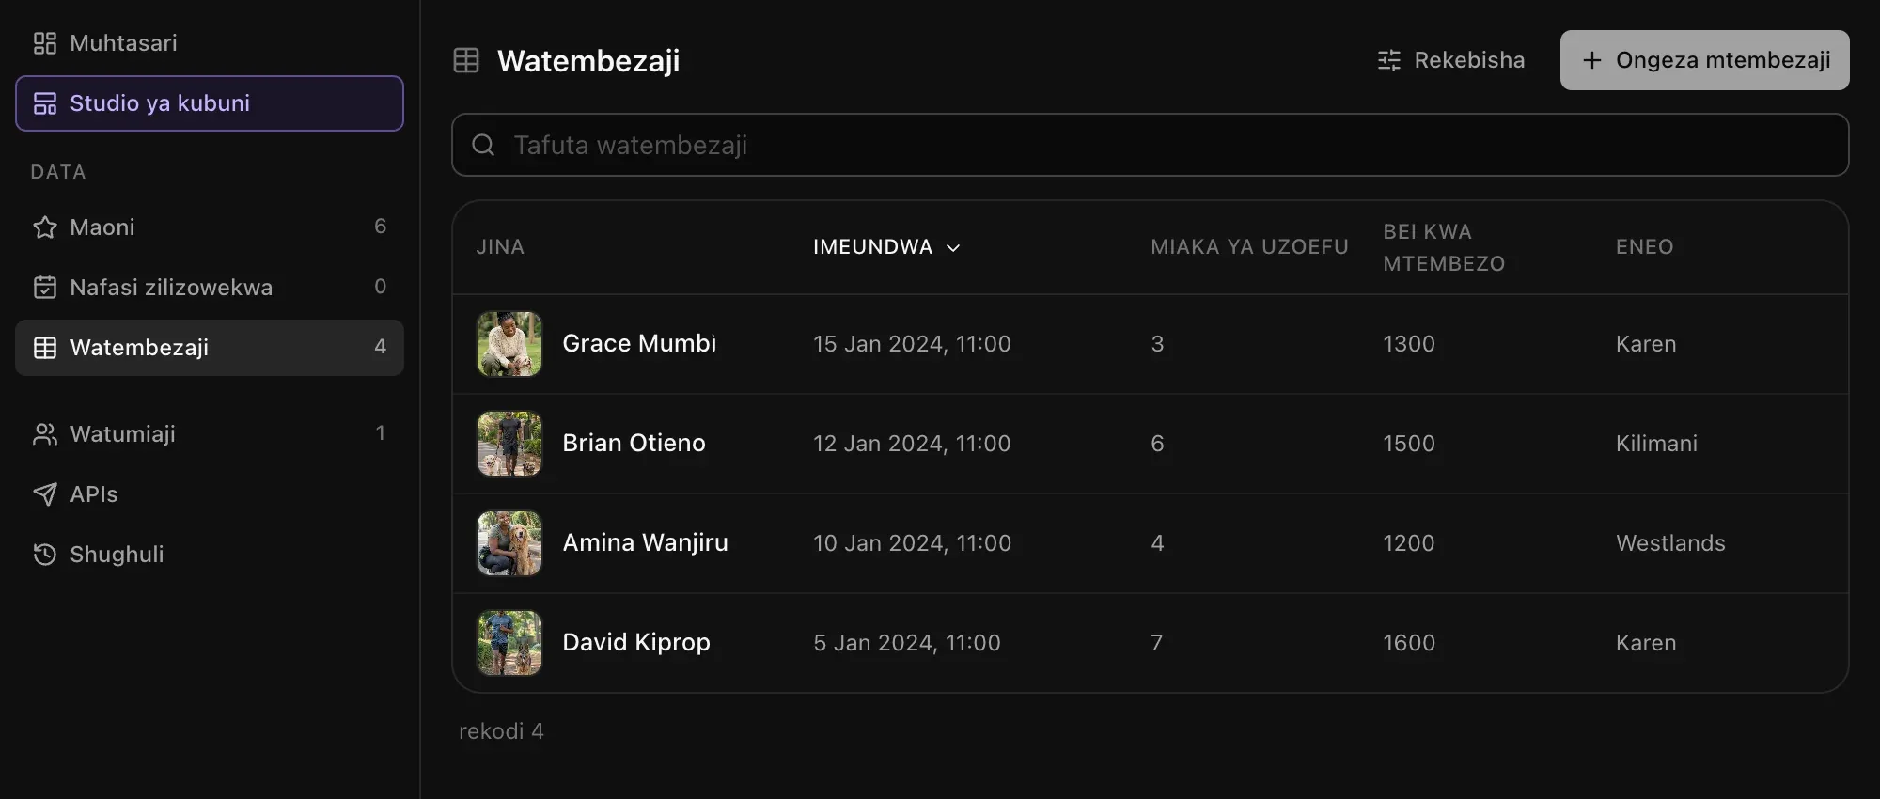Click the Rekebisha sliders icon
Viewport: 1880px width, 799px height.
[1388, 60]
